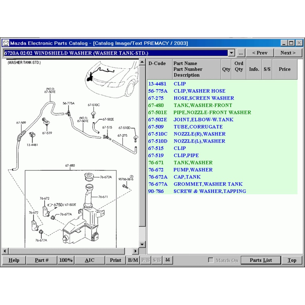Select part row 76-677A GROMMET,WASHER TANK
This screenshot has height=305, width=305.
(222, 184)
